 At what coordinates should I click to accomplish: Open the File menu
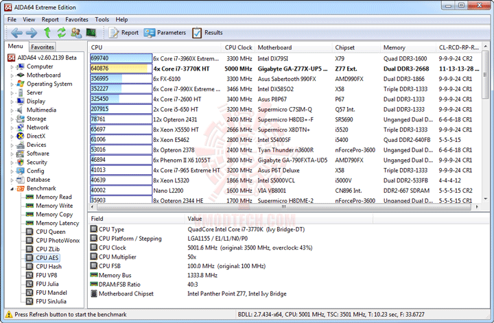12,19
